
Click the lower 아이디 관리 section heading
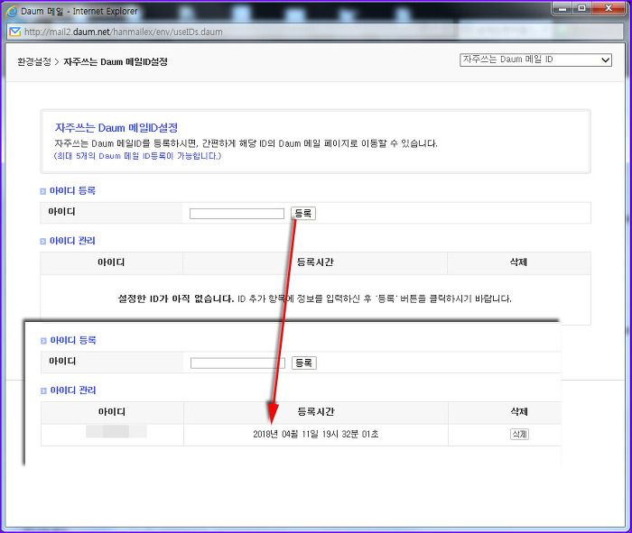(x=73, y=391)
